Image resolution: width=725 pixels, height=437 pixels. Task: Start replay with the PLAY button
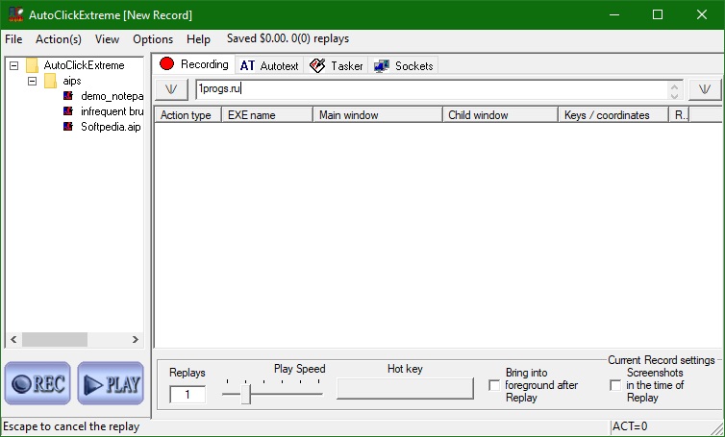coord(111,383)
